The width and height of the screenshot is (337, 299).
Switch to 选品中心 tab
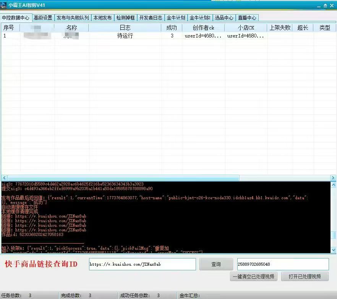pyautogui.click(x=224, y=18)
